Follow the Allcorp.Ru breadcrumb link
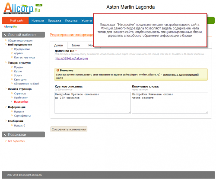 coord(10,26)
